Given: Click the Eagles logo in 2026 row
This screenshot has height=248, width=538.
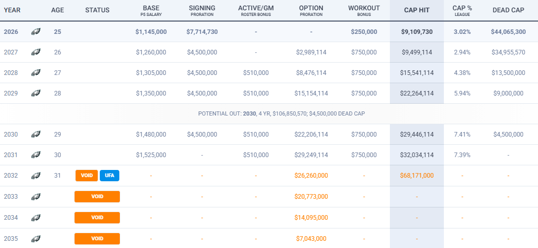Looking at the screenshot, I should [x=35, y=32].
